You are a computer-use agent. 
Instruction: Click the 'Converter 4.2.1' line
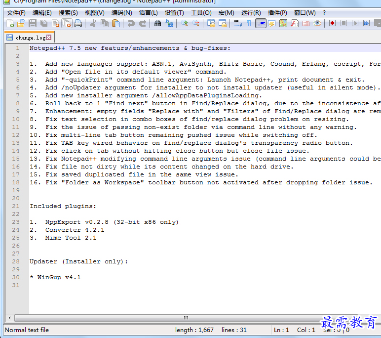(x=67, y=230)
